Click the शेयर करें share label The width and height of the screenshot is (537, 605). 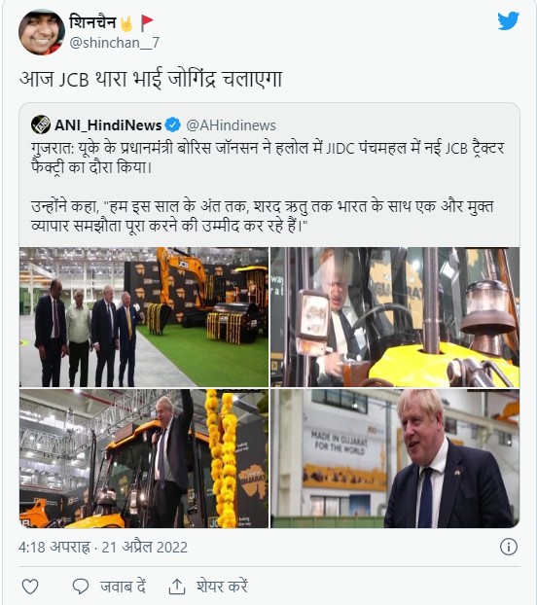[222, 587]
